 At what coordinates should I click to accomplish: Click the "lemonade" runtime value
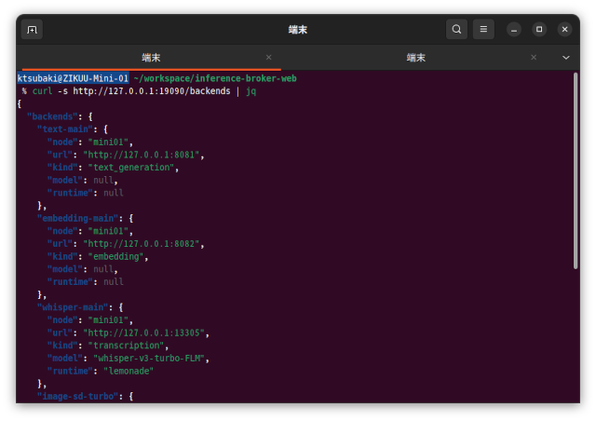tap(129, 371)
